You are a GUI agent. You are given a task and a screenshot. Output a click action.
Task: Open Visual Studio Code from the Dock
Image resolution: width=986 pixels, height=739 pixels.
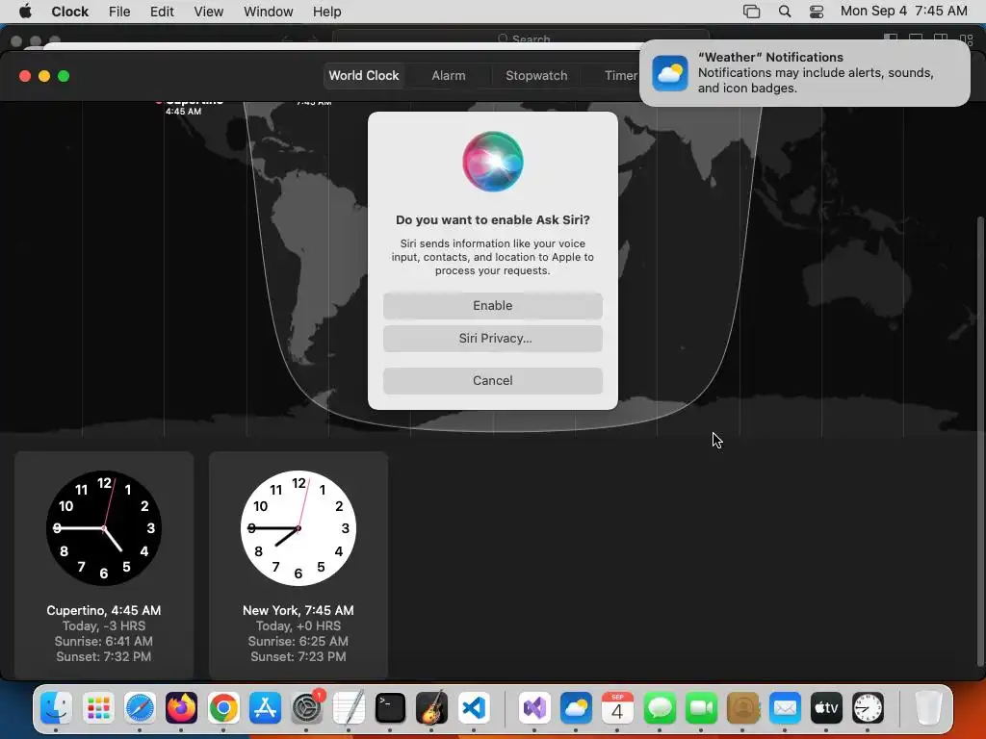coord(474,708)
